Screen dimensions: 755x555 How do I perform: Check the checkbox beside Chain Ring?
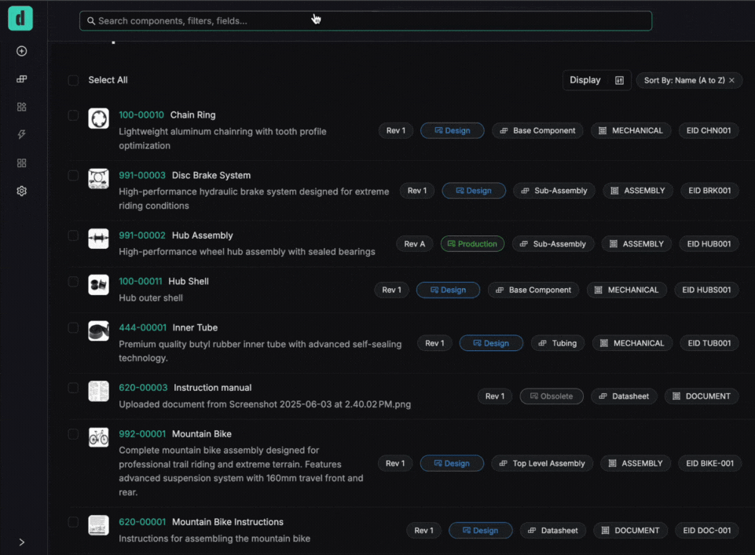[73, 115]
